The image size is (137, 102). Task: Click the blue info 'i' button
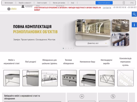pyautogui.click(x=134, y=25)
